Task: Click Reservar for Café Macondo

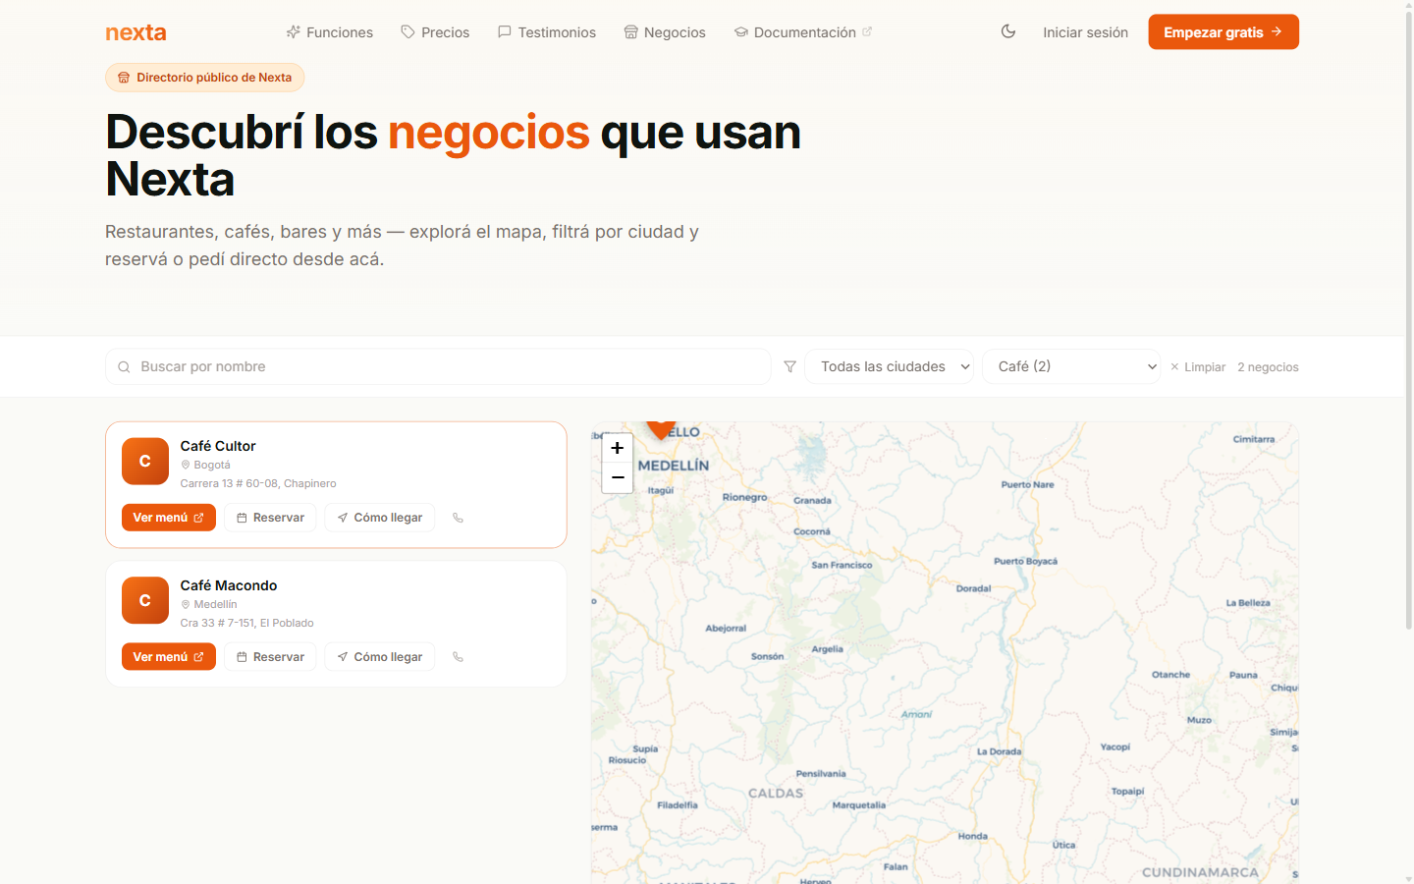Action: tap(270, 657)
